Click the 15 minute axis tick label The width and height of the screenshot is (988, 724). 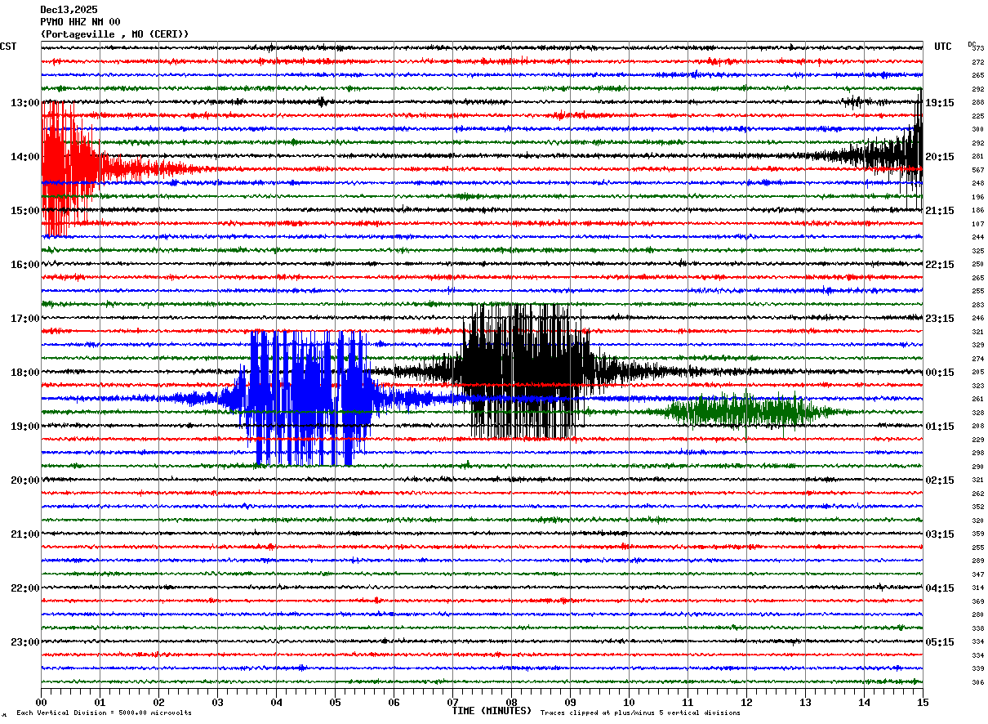point(922,702)
